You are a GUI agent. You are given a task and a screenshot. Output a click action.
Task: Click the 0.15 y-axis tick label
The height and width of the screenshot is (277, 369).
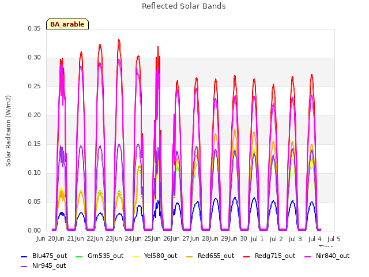[x=34, y=144]
